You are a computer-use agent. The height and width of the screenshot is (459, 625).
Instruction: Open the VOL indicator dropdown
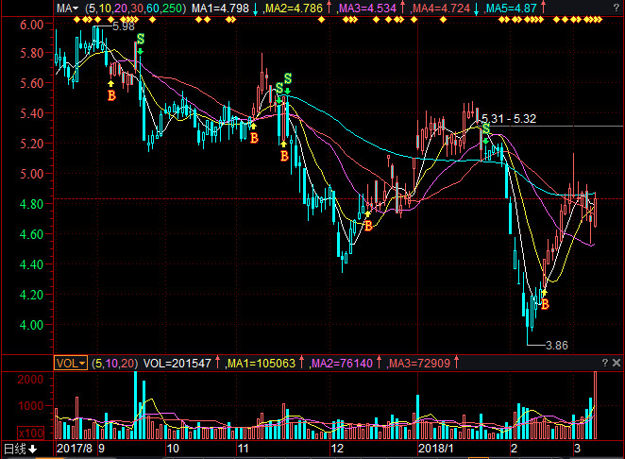tap(71, 362)
